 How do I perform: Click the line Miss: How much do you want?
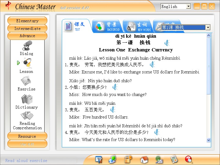(108, 94)
